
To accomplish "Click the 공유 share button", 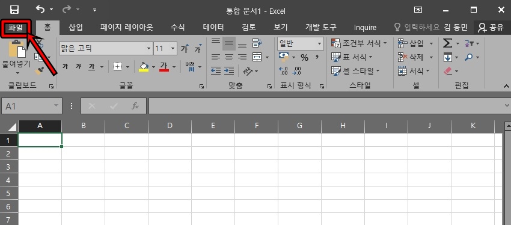I will 491,28.
